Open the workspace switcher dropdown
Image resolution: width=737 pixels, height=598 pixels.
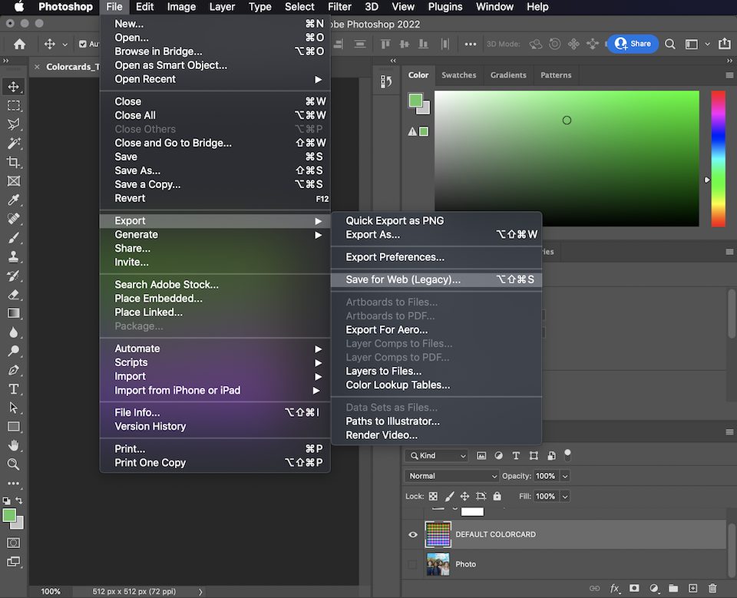click(x=696, y=44)
